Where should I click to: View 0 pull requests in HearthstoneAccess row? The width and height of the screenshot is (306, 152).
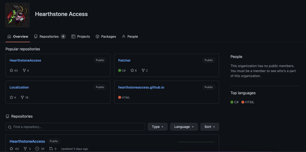point(53,149)
